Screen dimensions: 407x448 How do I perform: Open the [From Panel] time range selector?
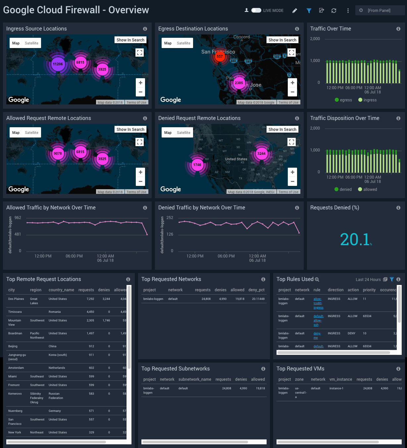(380, 10)
